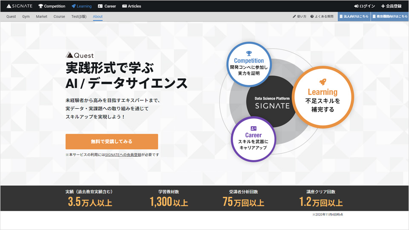Follow the SIGNATEへの会員登録 underlined link
409x230 pixels.
click(x=123, y=155)
